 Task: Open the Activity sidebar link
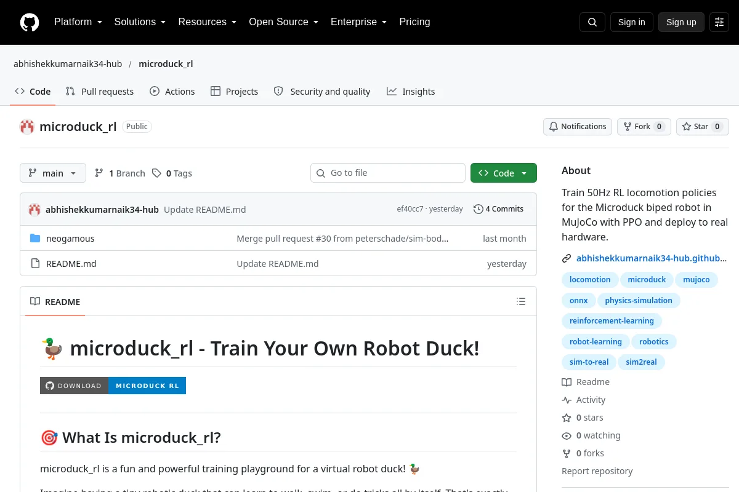(x=584, y=400)
